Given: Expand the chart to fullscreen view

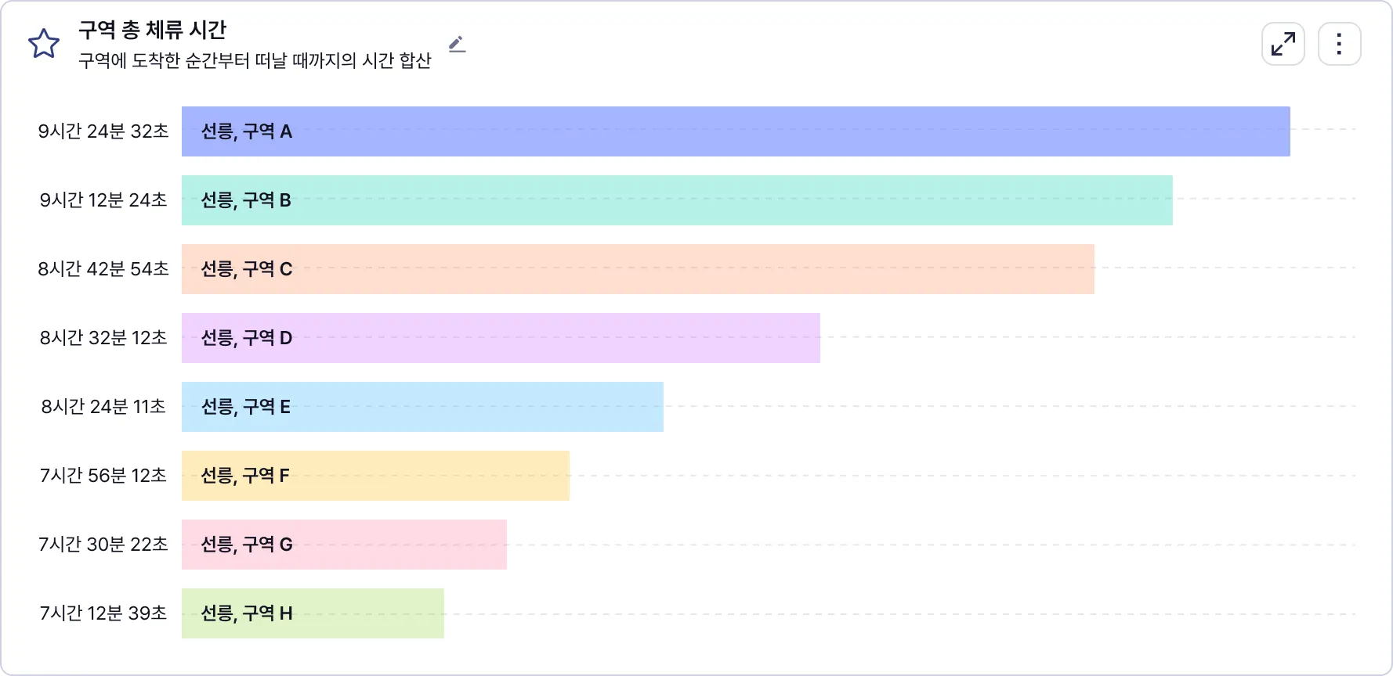Looking at the screenshot, I should [1283, 44].
